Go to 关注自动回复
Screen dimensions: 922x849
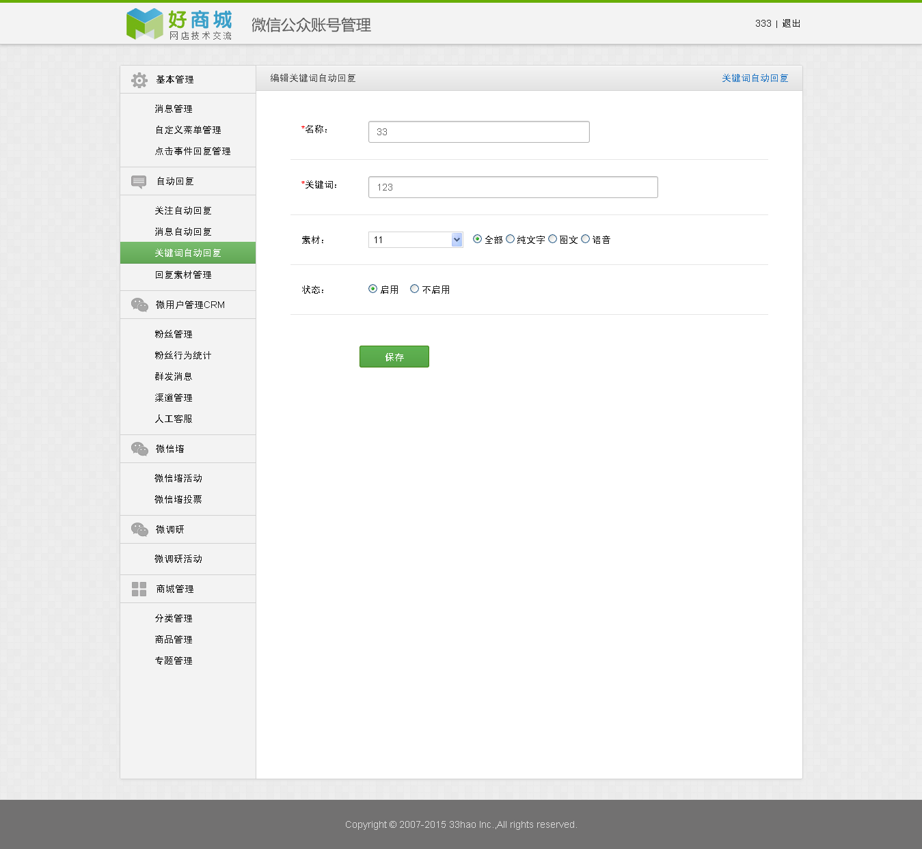[183, 211]
